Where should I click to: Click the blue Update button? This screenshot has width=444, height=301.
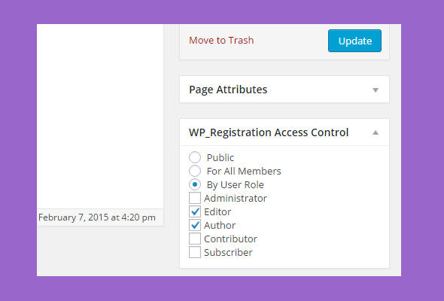(x=354, y=41)
